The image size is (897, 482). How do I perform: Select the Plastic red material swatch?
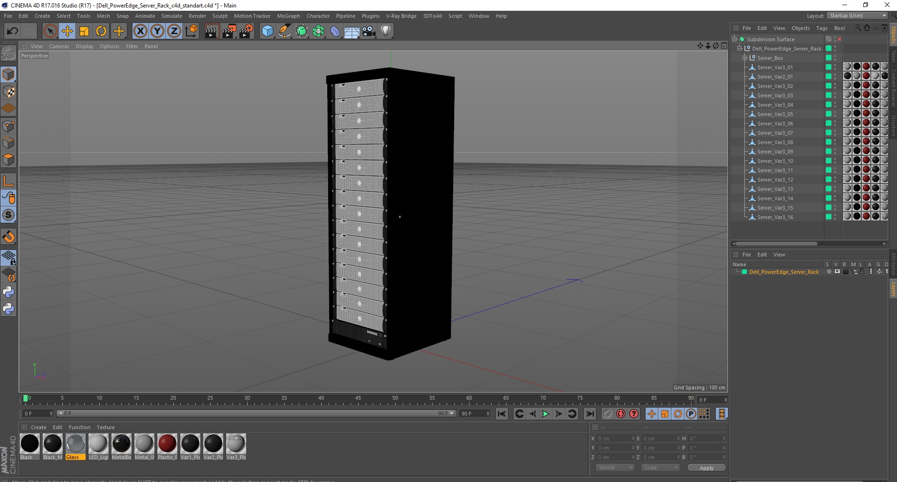167,447
